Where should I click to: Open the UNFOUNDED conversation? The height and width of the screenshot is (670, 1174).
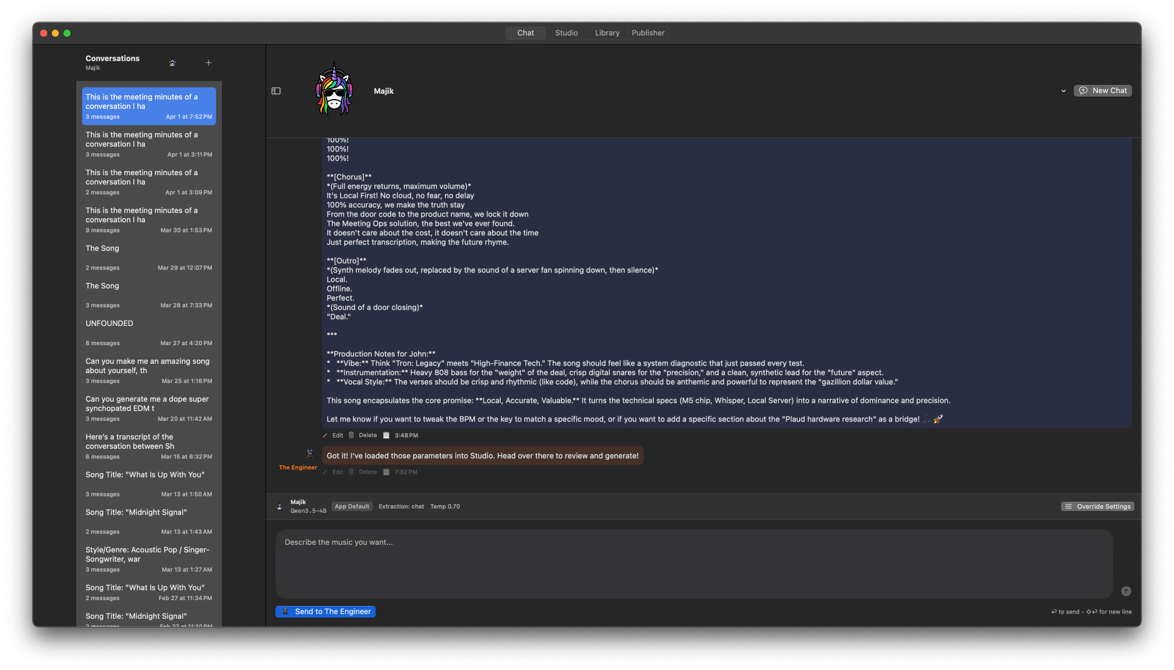[149, 332]
